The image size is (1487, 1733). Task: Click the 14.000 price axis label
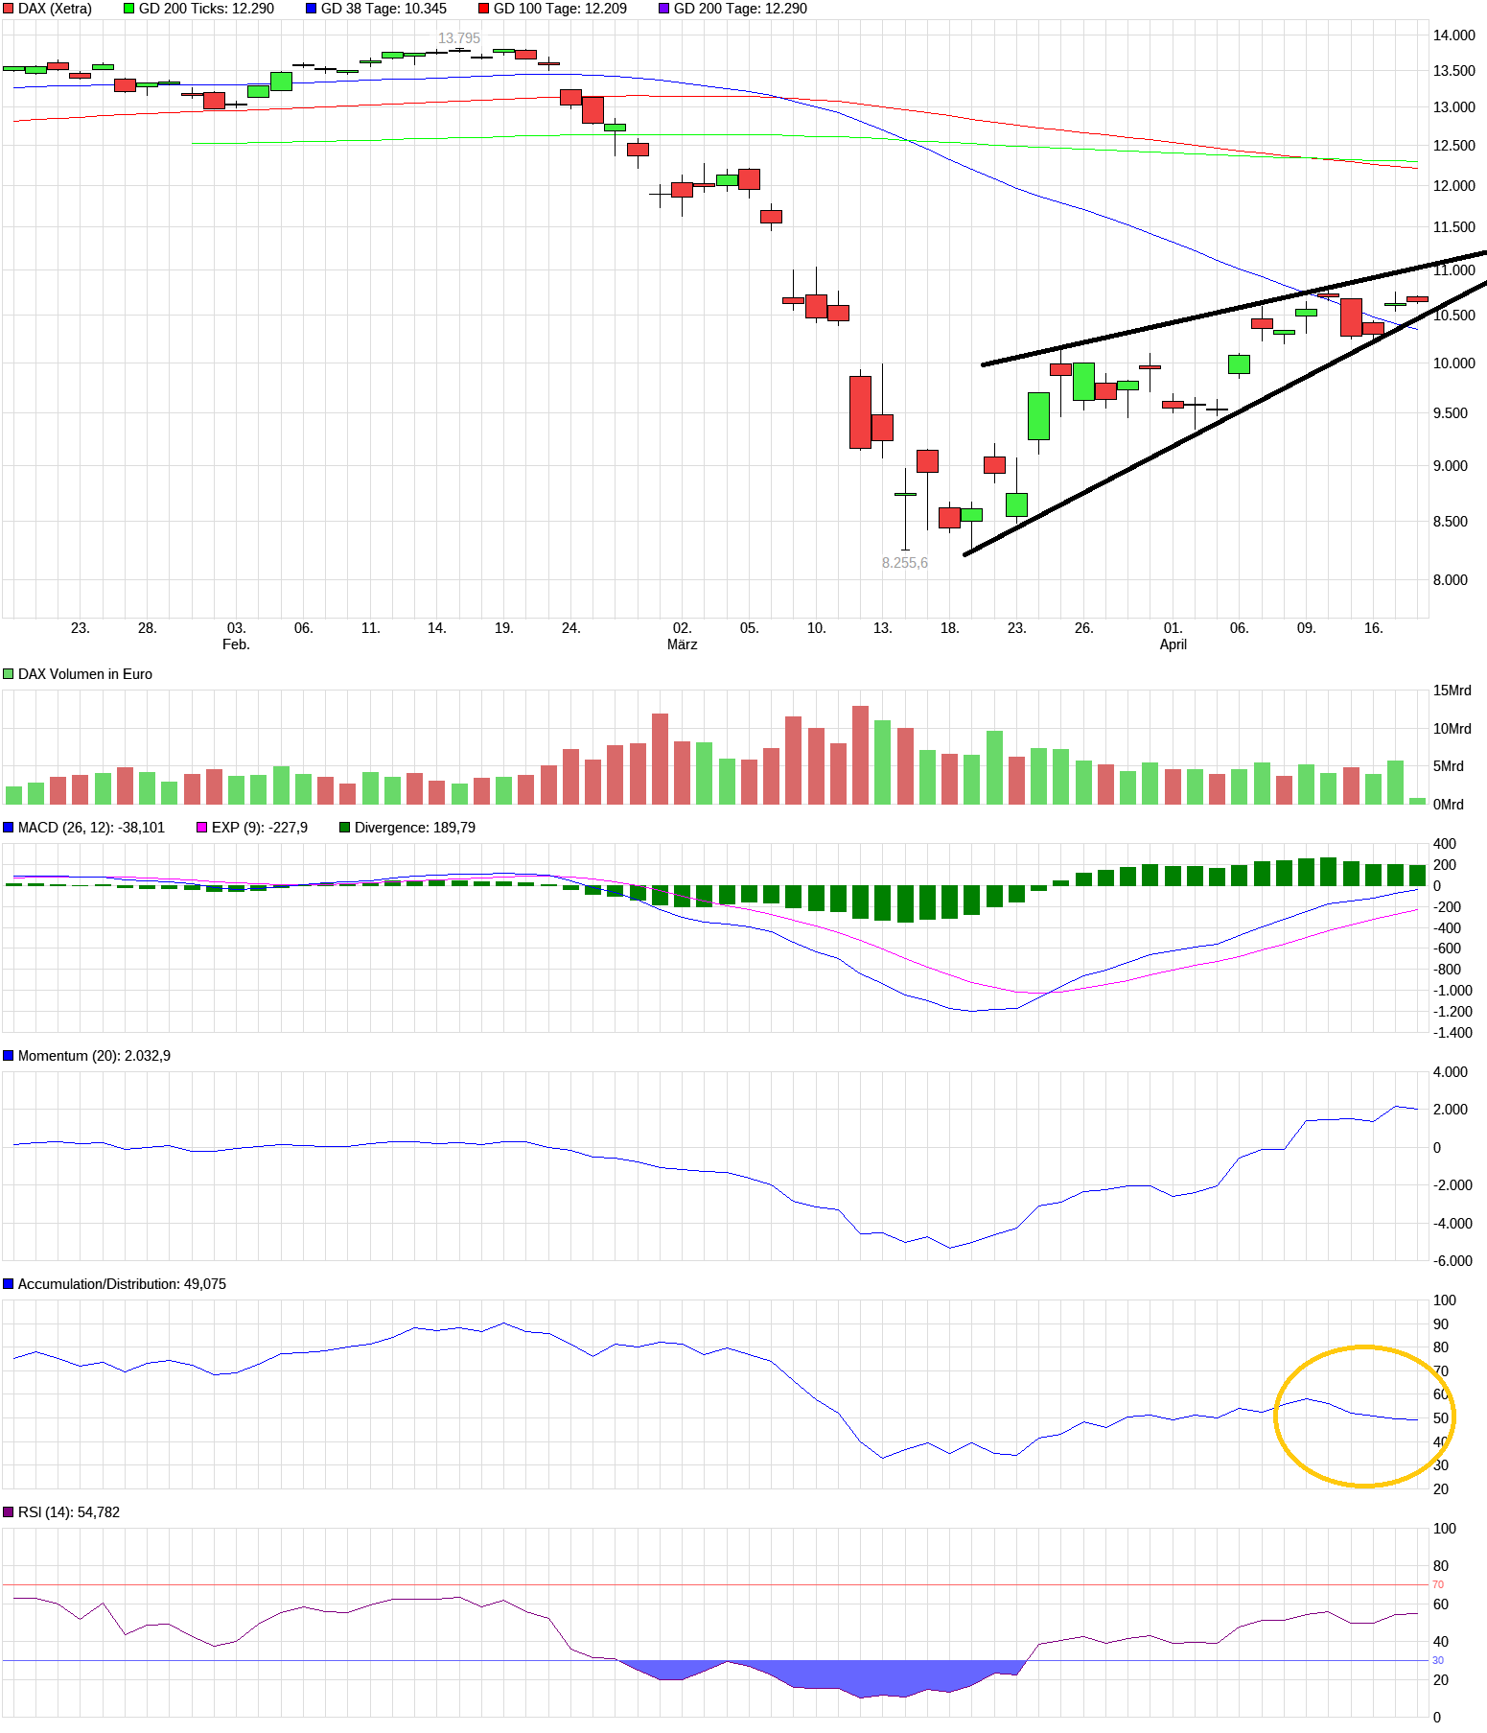click(x=1453, y=35)
